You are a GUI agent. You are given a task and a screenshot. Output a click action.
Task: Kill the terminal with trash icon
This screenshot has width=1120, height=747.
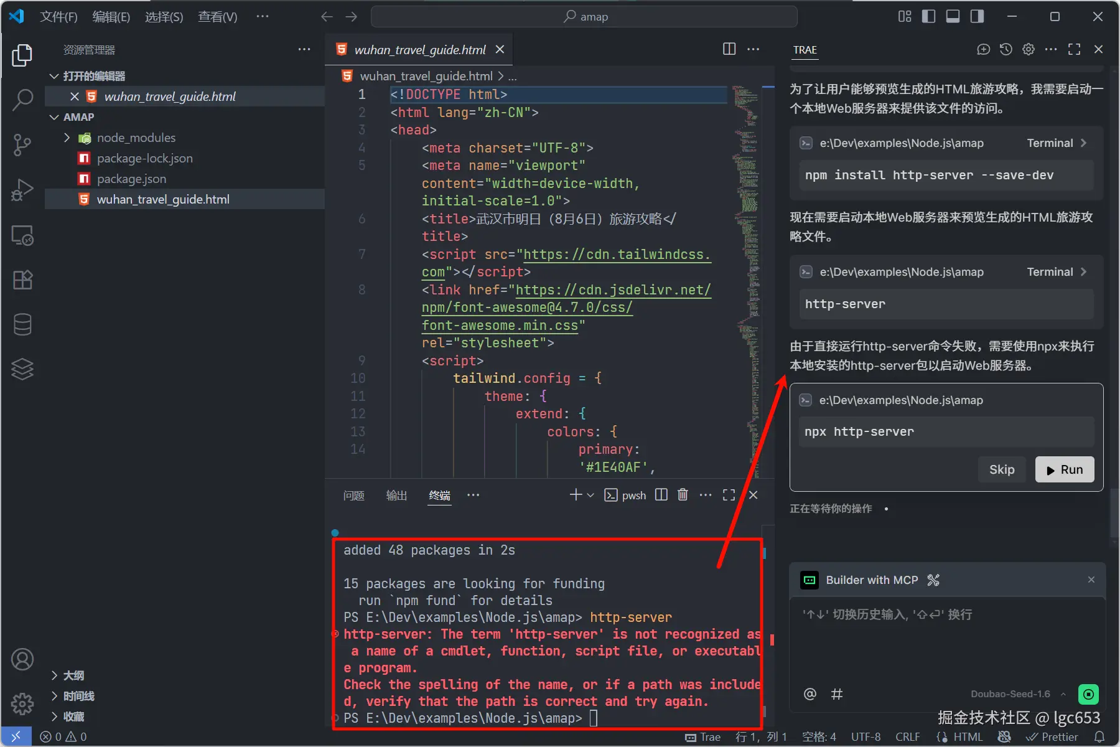pyautogui.click(x=683, y=495)
